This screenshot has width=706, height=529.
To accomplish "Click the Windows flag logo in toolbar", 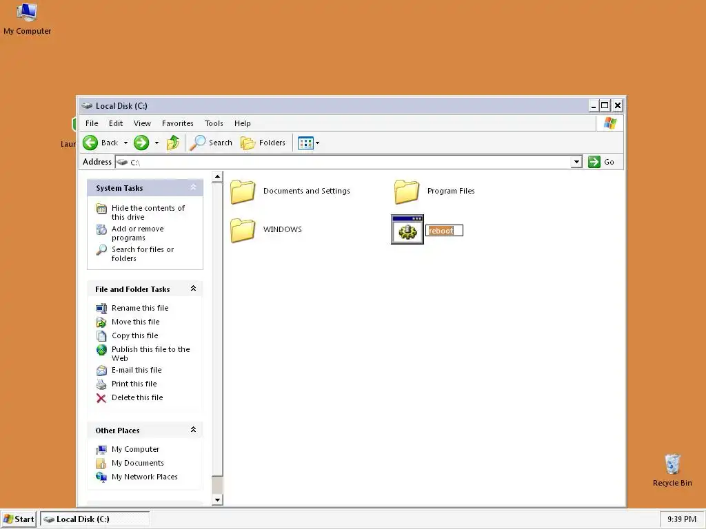I will [x=610, y=123].
